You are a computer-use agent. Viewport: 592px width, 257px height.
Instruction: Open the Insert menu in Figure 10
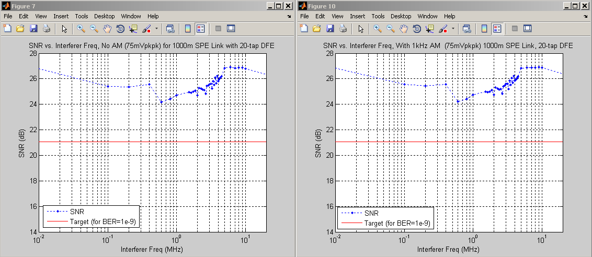point(358,16)
